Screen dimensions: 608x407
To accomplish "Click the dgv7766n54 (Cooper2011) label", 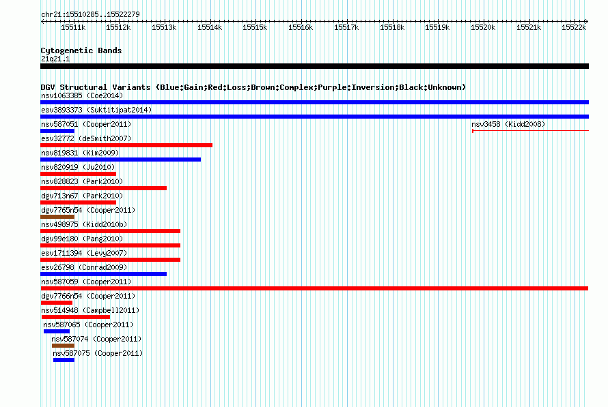I will coord(88,296).
